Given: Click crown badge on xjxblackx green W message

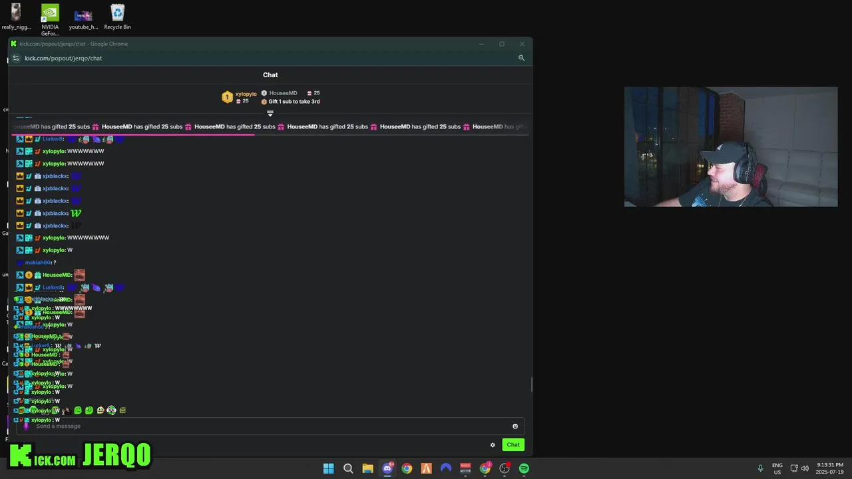Looking at the screenshot, I should 20,213.
